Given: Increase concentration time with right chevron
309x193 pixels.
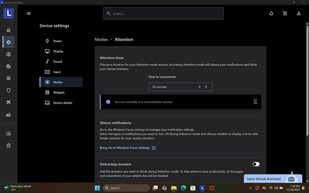Looking at the screenshot, I should tap(206, 87).
